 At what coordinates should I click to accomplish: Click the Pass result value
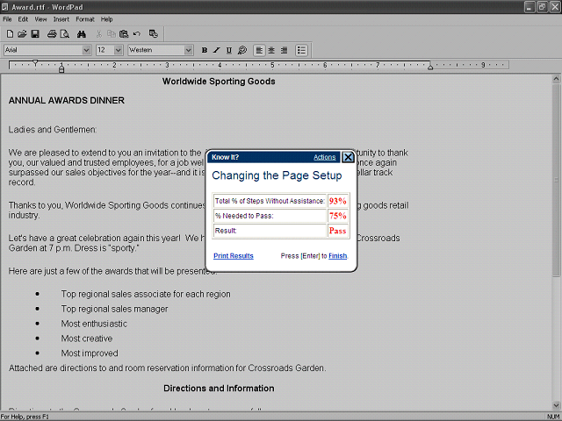point(337,231)
